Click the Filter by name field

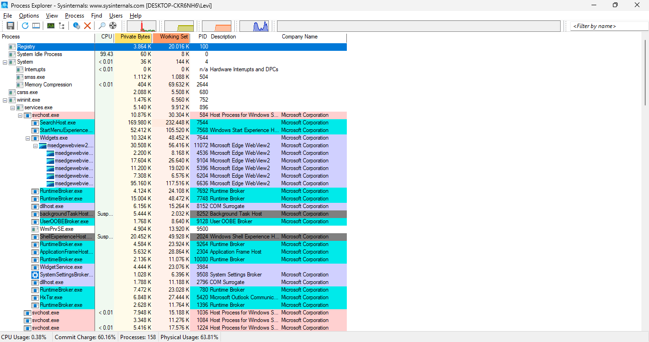[609, 26]
